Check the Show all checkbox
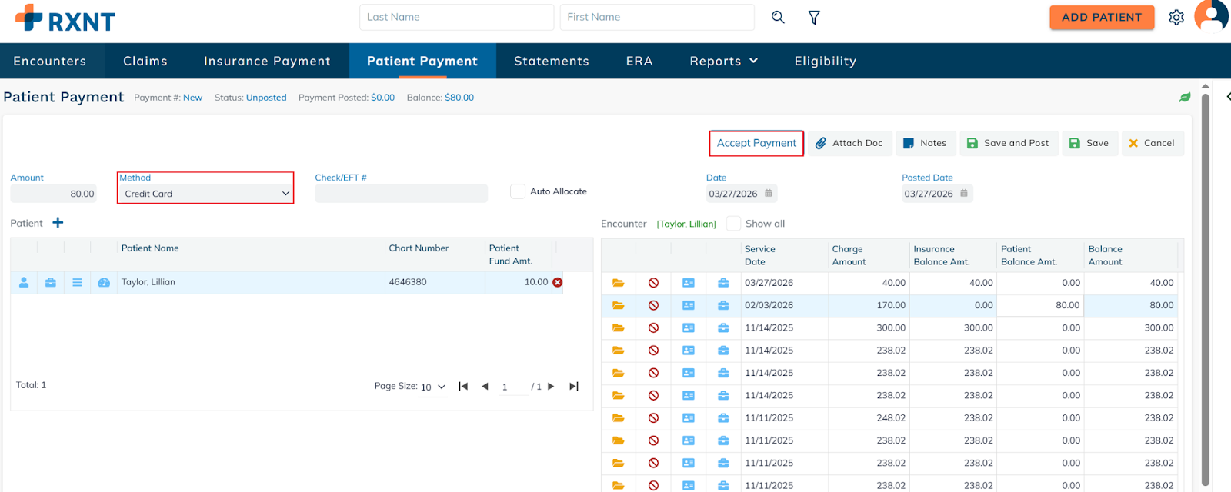Viewport: 1231px width, 492px height. click(734, 224)
